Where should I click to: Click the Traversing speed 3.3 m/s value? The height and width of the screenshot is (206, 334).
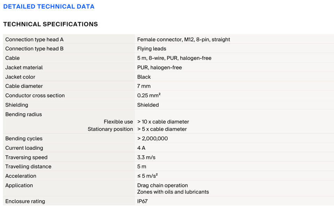tap(146, 157)
